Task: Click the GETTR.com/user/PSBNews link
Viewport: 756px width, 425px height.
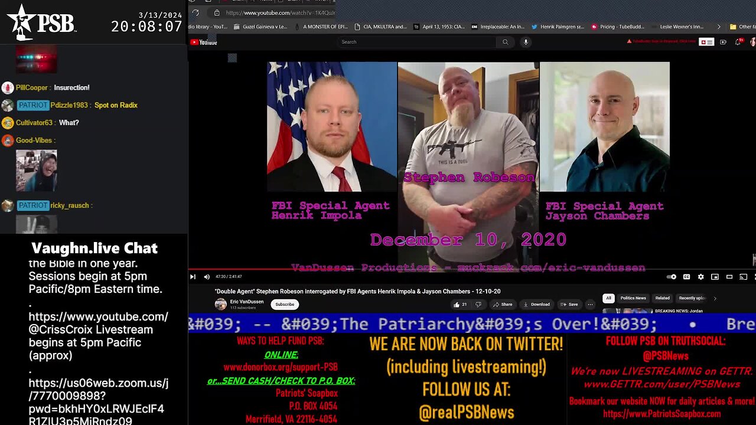Action: coord(662,384)
